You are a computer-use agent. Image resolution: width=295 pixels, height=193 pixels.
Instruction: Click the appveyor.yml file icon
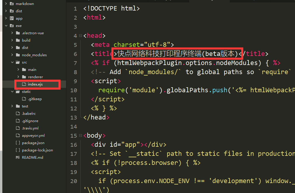(18, 136)
